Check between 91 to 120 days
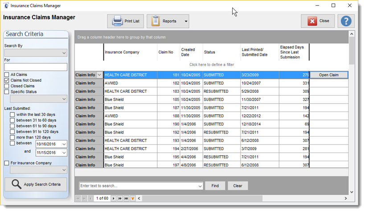Screen dimensions: 365x212 pos(12,132)
